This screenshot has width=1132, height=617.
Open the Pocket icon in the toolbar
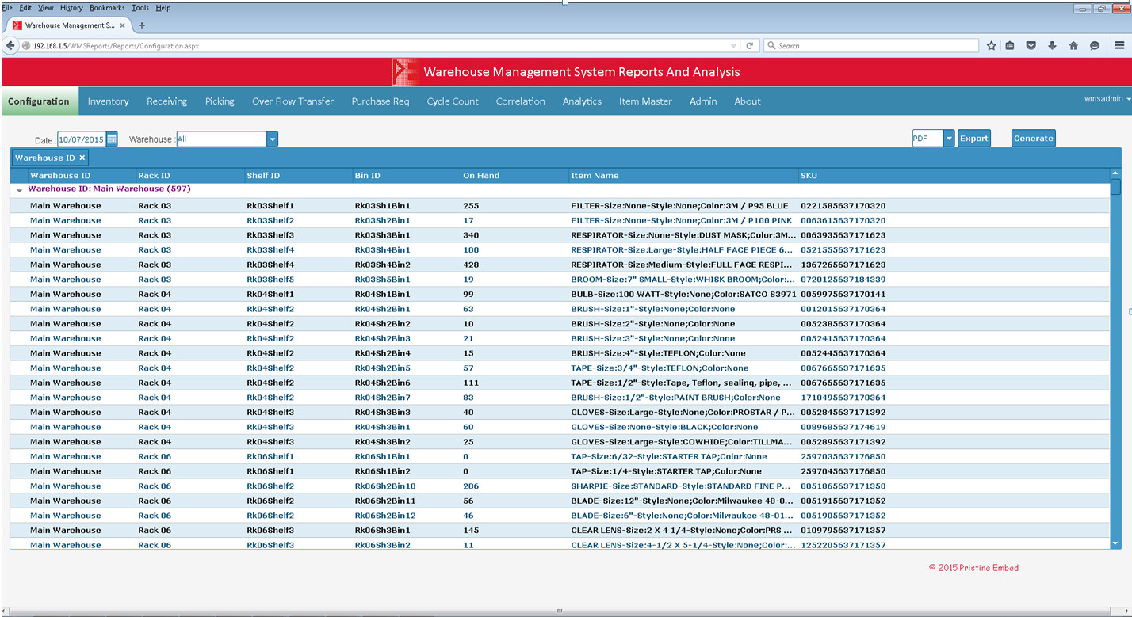1031,46
